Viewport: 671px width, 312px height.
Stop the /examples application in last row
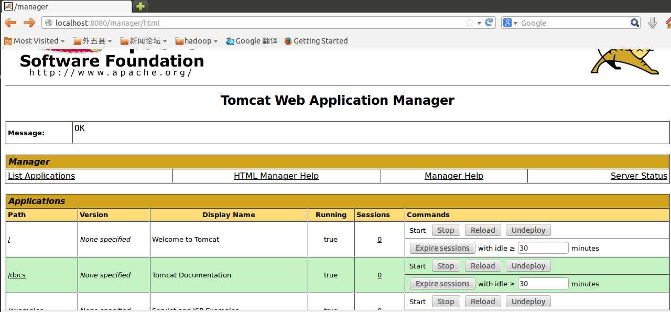[446, 301]
